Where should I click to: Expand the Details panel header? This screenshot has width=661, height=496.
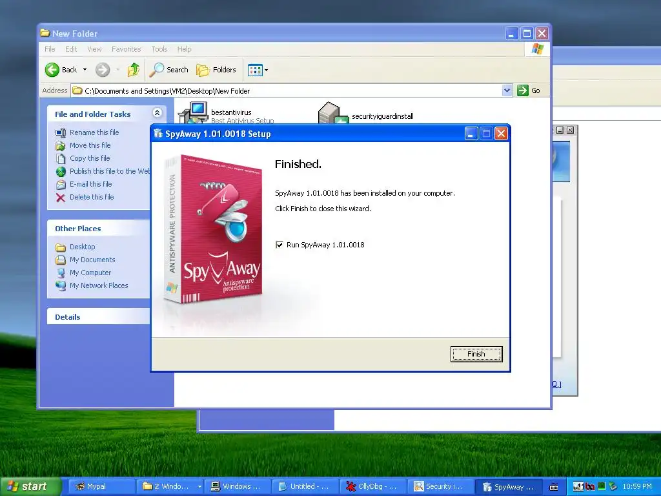99,316
